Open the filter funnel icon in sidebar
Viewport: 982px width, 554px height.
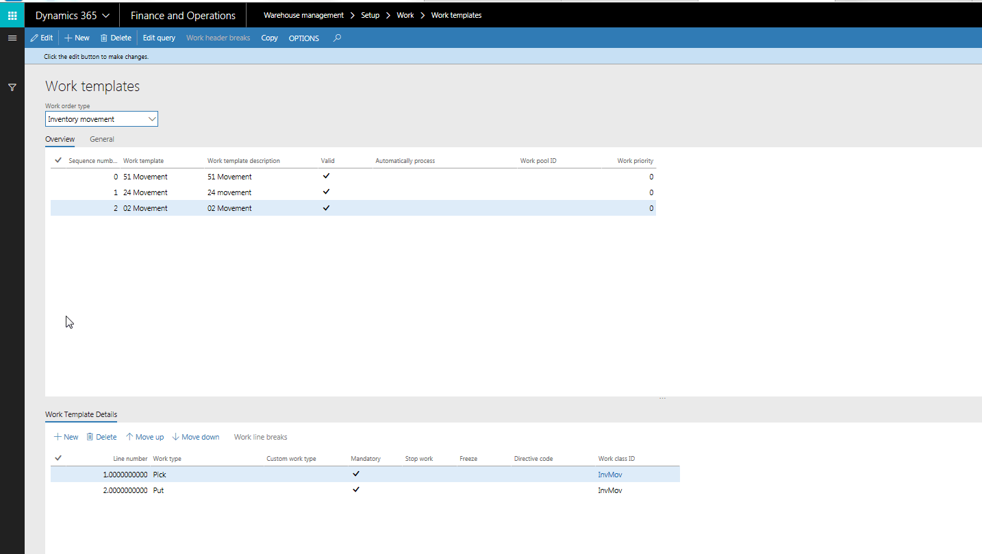pos(12,88)
